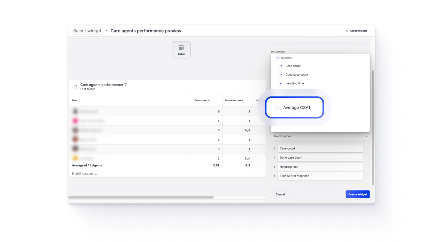Click the pink avatar in second row
The width and height of the screenshot is (443, 242).
point(75,121)
